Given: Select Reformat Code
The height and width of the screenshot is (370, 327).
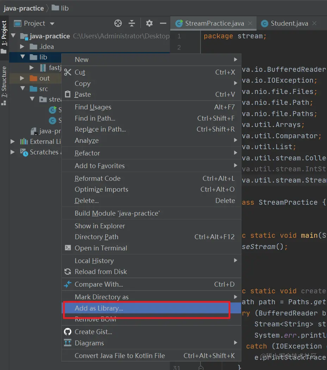Looking at the screenshot, I should click(151, 178).
